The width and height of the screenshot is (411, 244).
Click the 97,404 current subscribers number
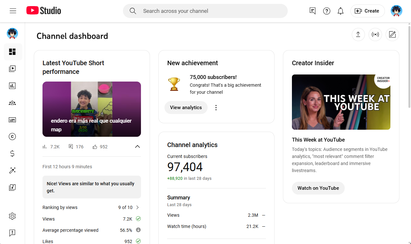[185, 167]
